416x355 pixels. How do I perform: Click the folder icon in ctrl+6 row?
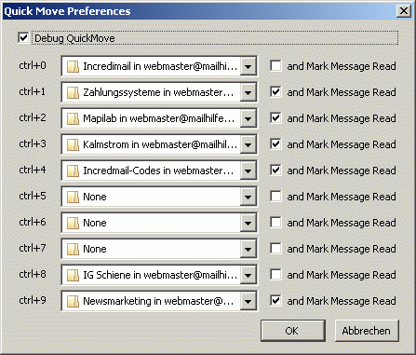click(73, 223)
